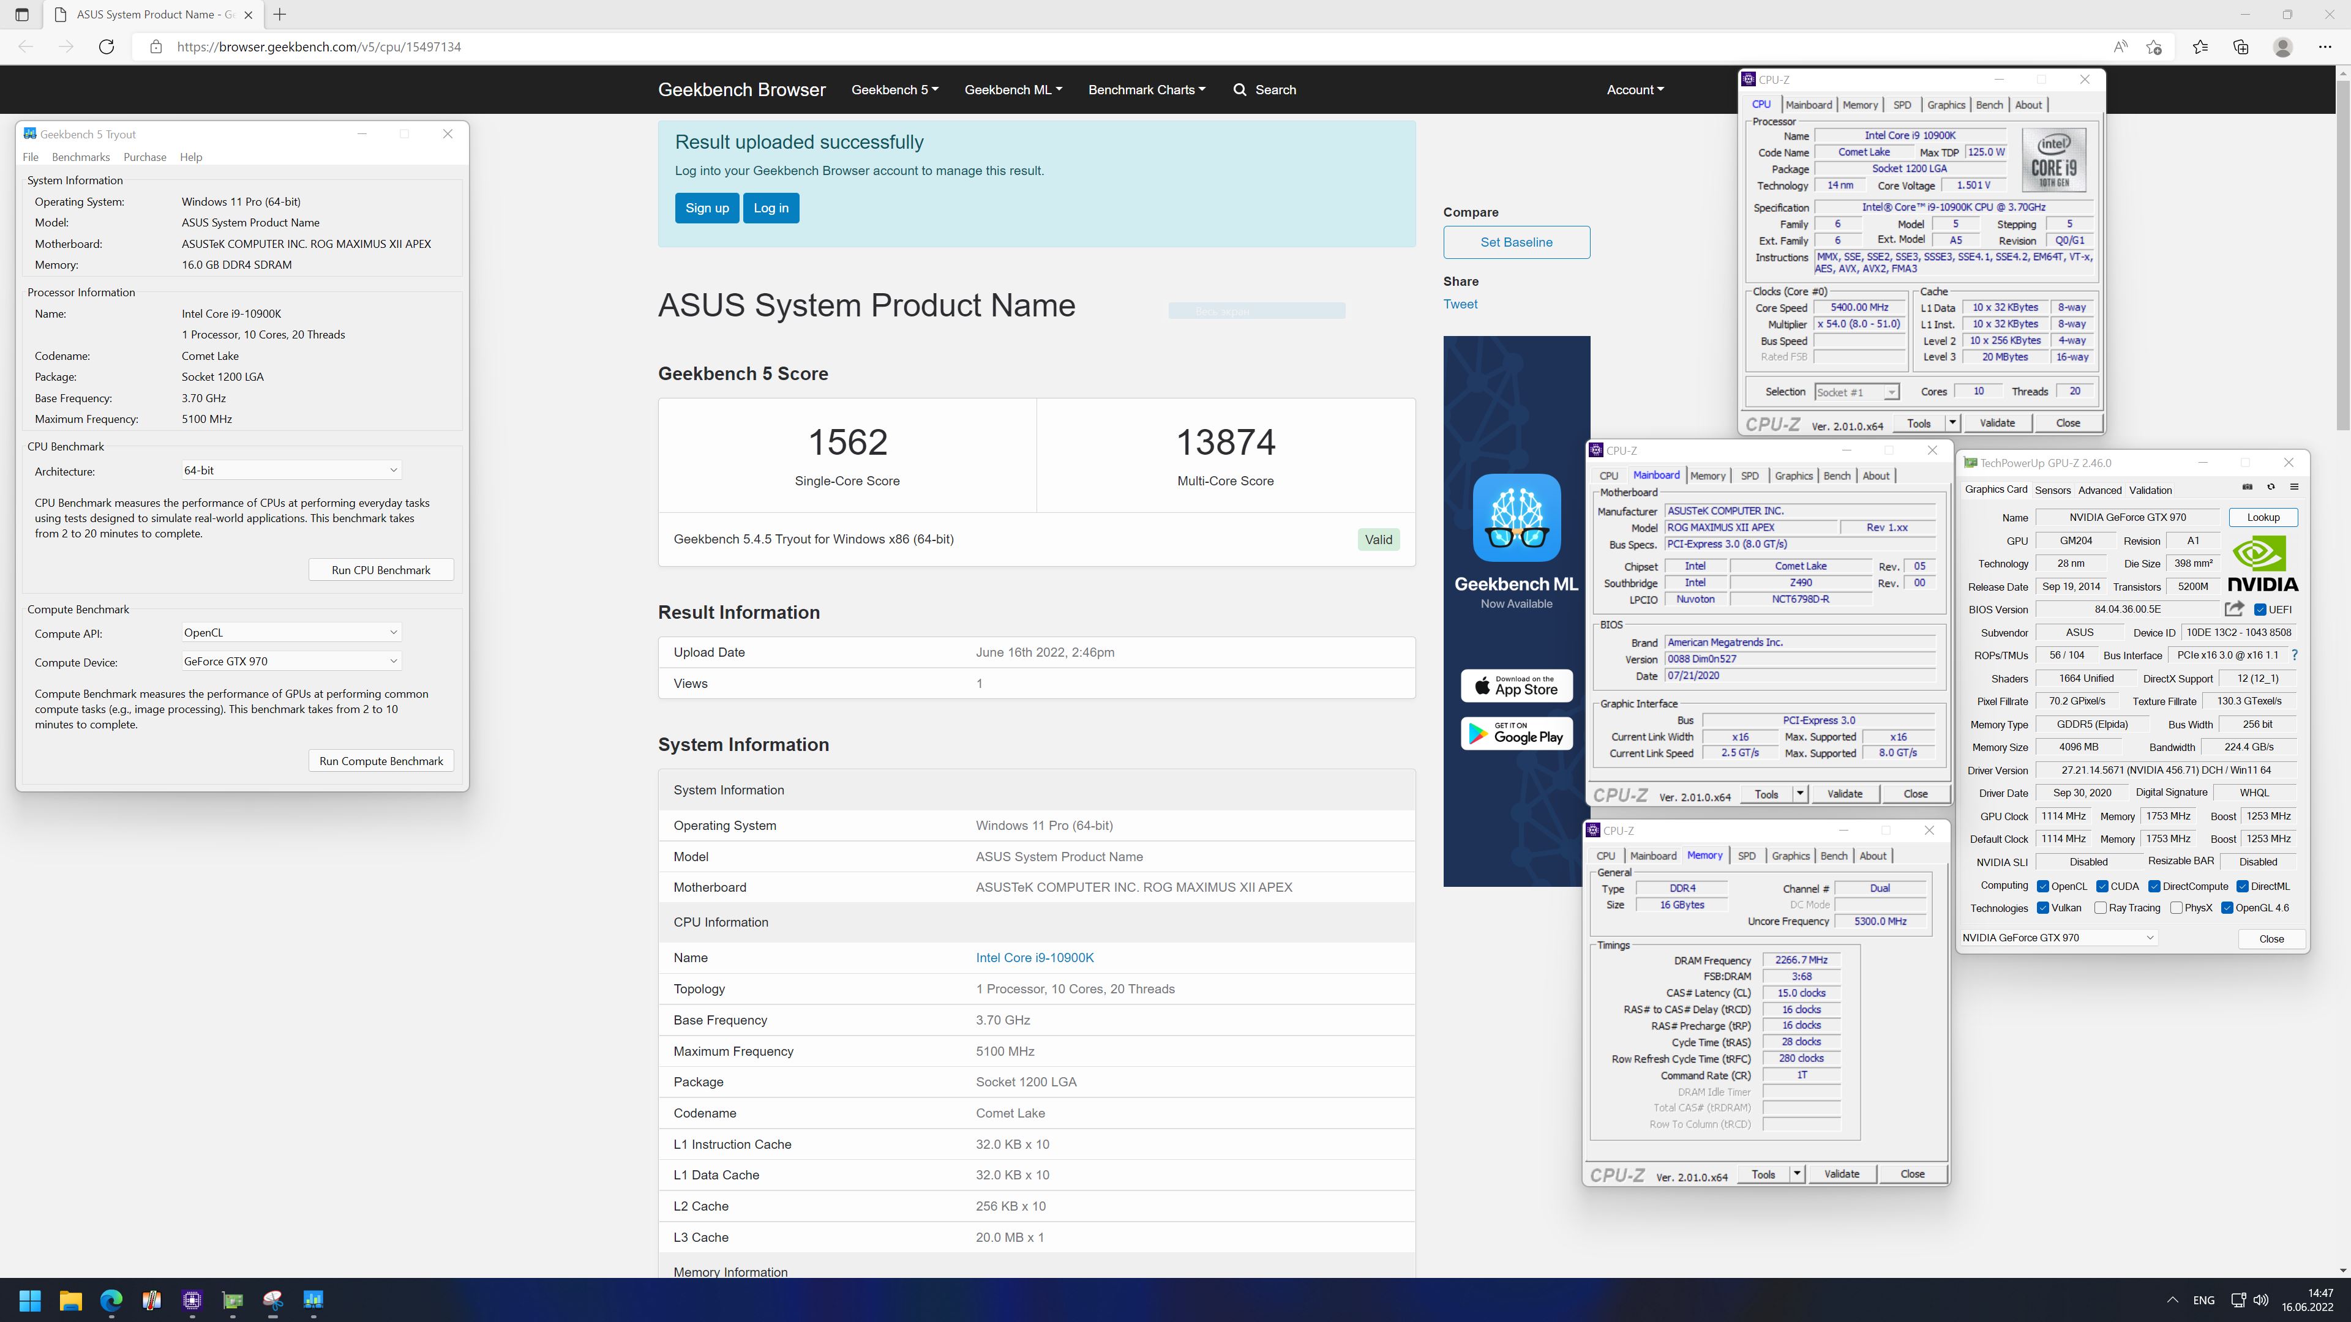
Task: Expand the Geekbench 5 navbar menu
Action: click(894, 89)
